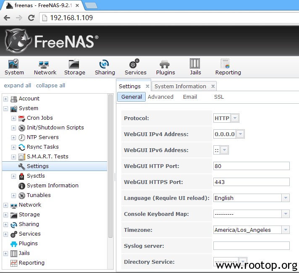Switch to the System Information tab
This screenshot has width=299, height=273.
(x=180, y=86)
